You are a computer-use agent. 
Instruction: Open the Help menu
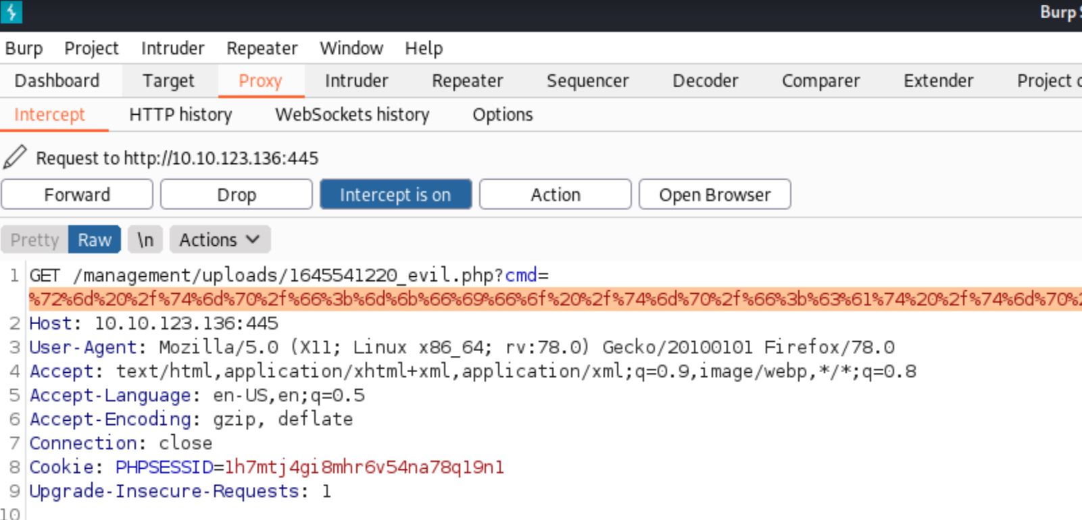[424, 49]
